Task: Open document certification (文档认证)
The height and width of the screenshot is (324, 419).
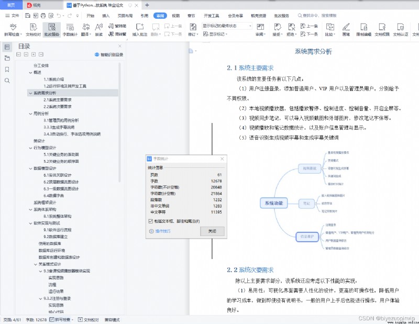Action: 401,29
